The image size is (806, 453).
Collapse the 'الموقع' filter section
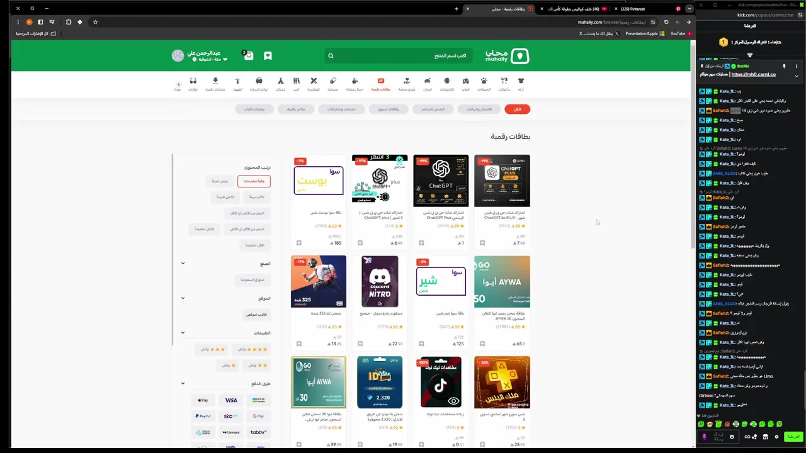[183, 298]
